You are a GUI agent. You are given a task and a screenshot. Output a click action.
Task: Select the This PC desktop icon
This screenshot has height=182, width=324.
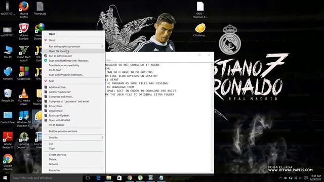(8, 52)
